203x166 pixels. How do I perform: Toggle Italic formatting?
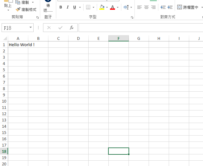click(68, 7)
